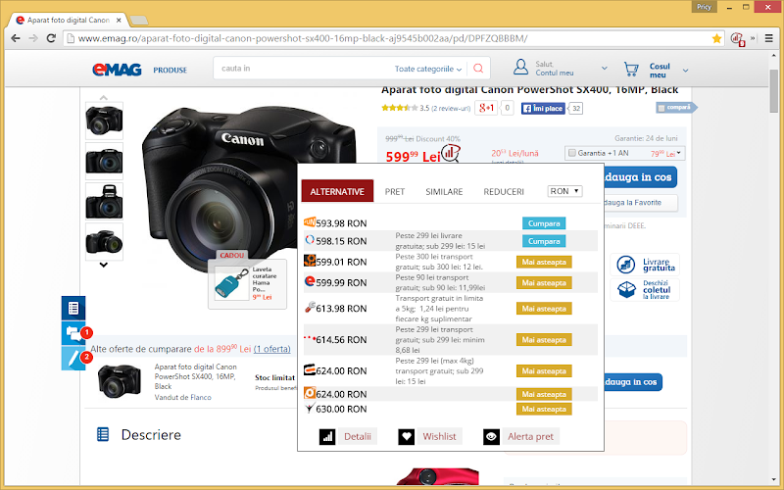Click in the cauta in search field
784x490 pixels.
tap(305, 69)
